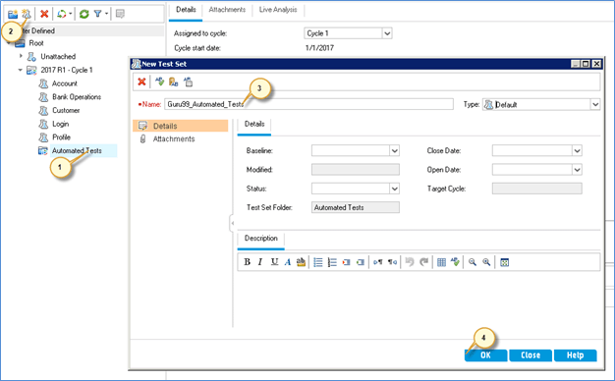The image size is (615, 381).
Task: Click the full-screen editor icon in the description toolbar
Action: click(x=504, y=262)
